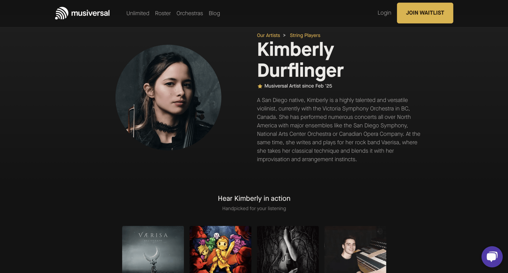Viewport: 508px width, 273px height.
Task: Open the Vaerisa Heliograph album cover
Action: pyautogui.click(x=153, y=249)
